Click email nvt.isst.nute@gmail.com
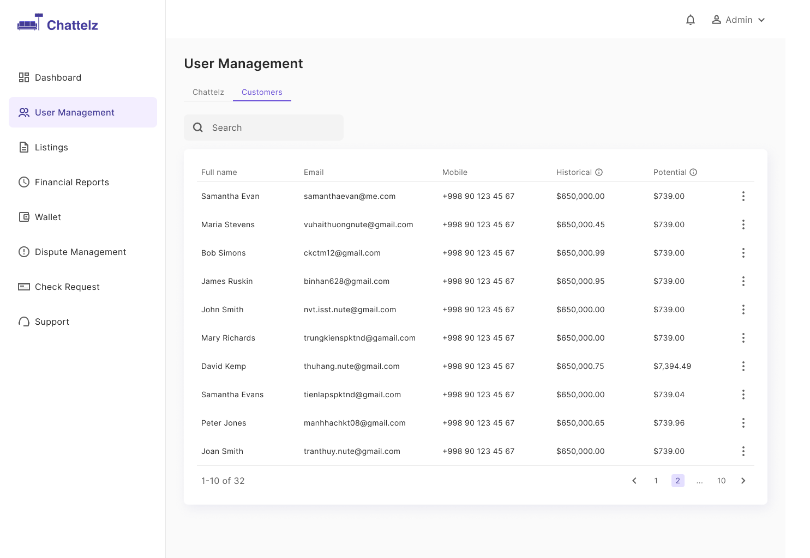This screenshot has height=558, width=810. point(350,310)
